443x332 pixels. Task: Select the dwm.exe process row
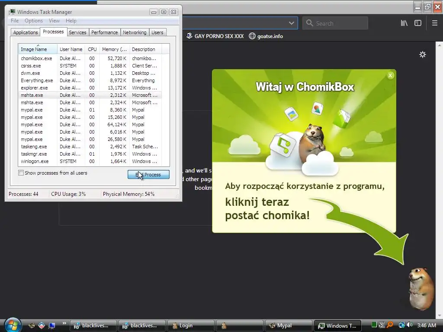(x=90, y=73)
